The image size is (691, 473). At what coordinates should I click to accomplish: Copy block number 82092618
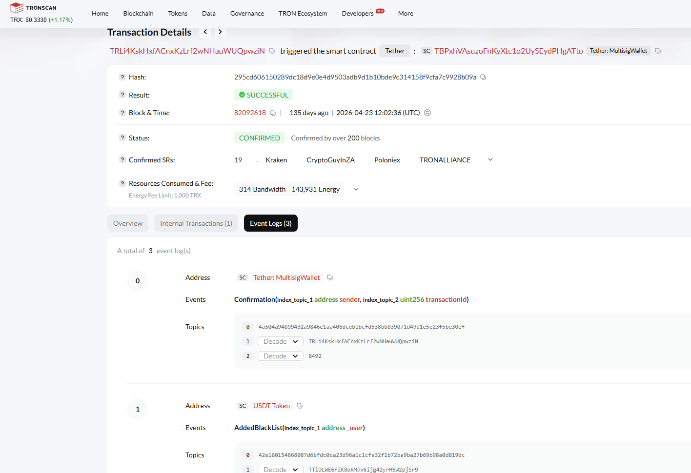(x=273, y=113)
